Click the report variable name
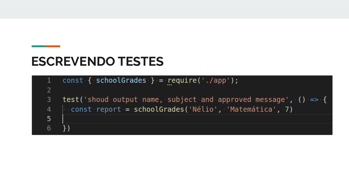 (x=108, y=109)
